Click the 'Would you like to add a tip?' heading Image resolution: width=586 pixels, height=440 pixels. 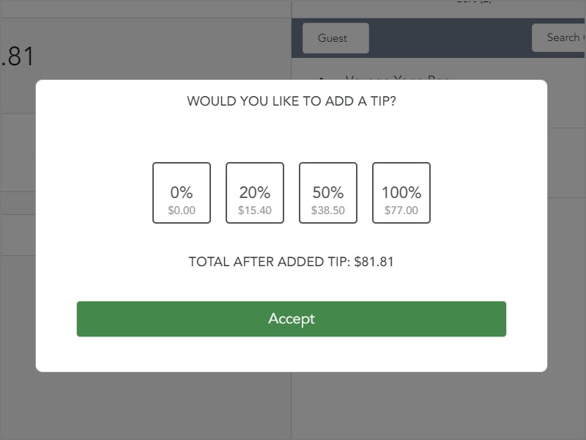[291, 101]
